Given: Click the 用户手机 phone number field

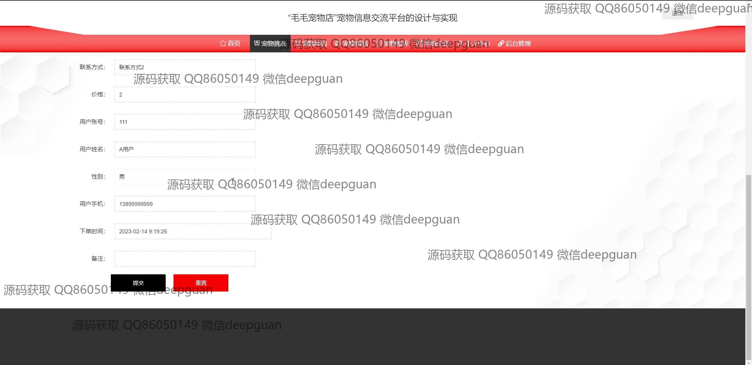Looking at the screenshot, I should point(185,204).
